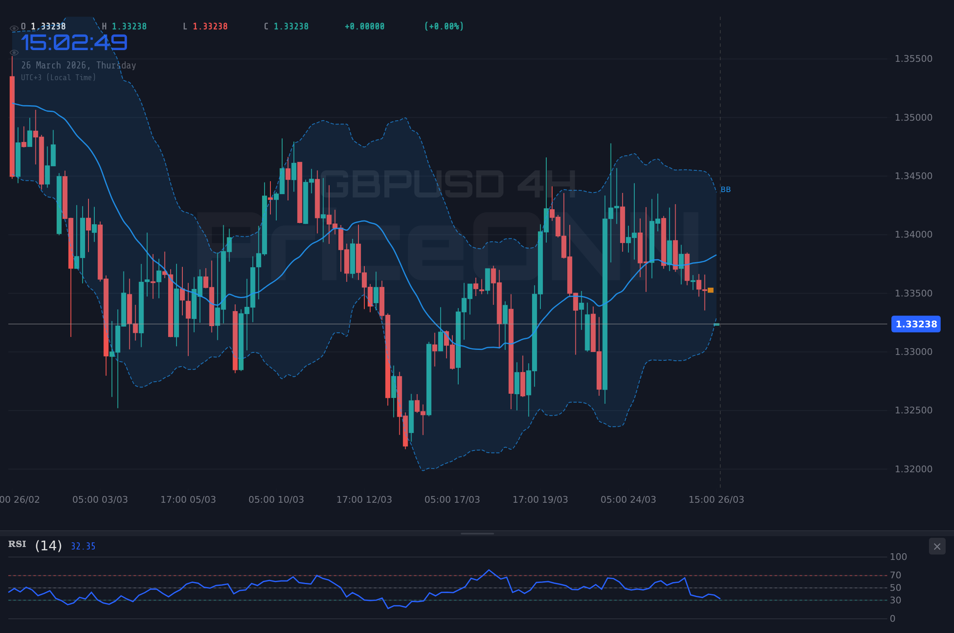Select the current price label 1.33238
The height and width of the screenshot is (633, 954).
(x=916, y=324)
